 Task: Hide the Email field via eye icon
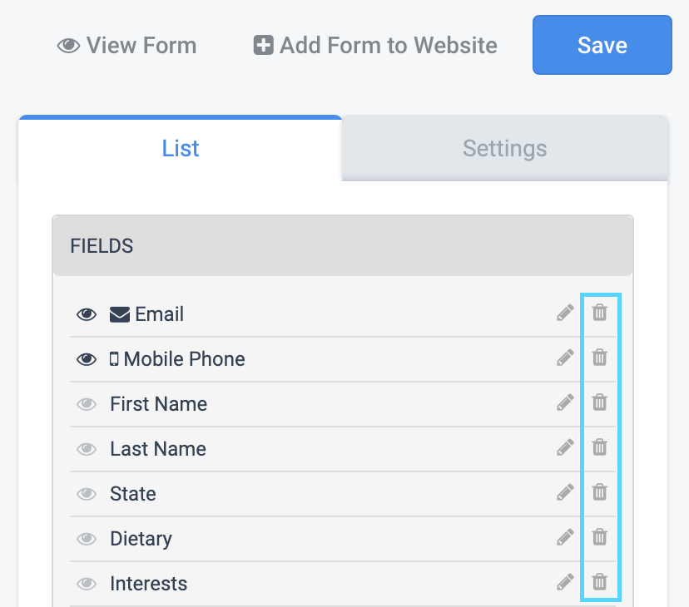[x=87, y=314]
